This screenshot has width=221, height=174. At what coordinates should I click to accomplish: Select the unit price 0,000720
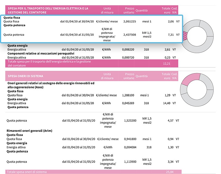[x=128, y=57]
